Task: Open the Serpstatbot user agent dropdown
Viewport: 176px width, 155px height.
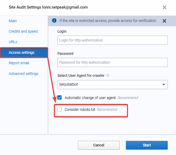Action: coord(113,85)
